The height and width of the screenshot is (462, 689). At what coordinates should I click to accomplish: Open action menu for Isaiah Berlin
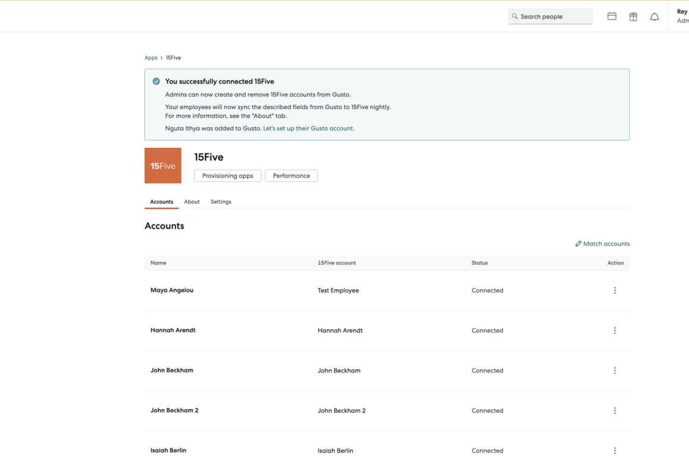tap(615, 451)
